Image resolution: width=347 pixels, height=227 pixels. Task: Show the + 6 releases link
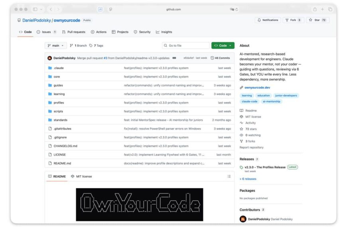coord(248,179)
